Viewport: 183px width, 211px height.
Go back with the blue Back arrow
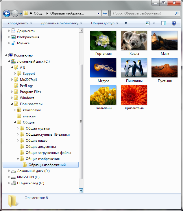click(7, 13)
